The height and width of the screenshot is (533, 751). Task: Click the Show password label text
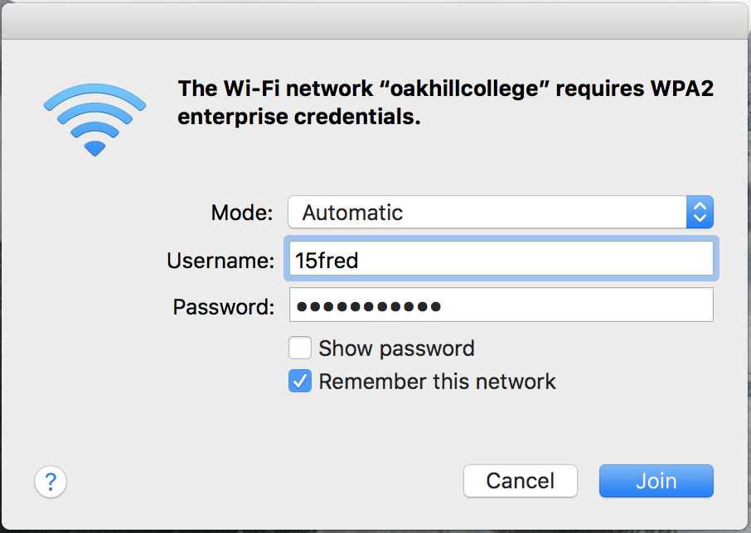coord(396,348)
